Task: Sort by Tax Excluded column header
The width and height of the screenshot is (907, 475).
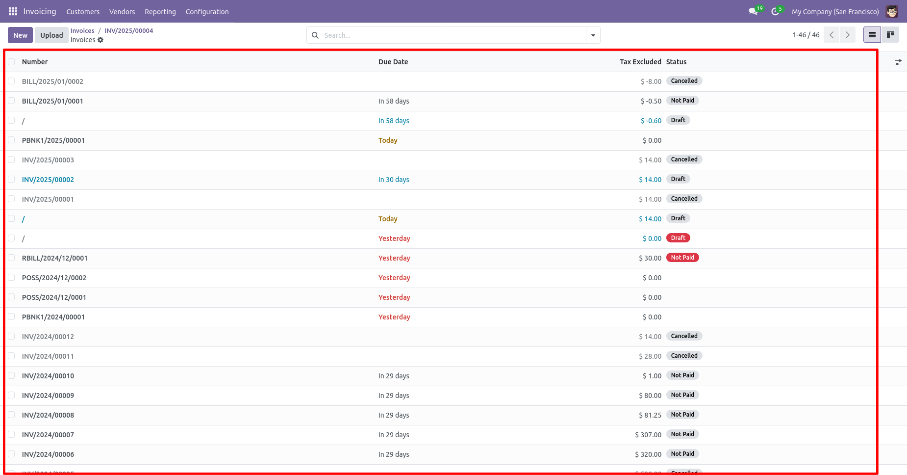Action: pos(640,62)
